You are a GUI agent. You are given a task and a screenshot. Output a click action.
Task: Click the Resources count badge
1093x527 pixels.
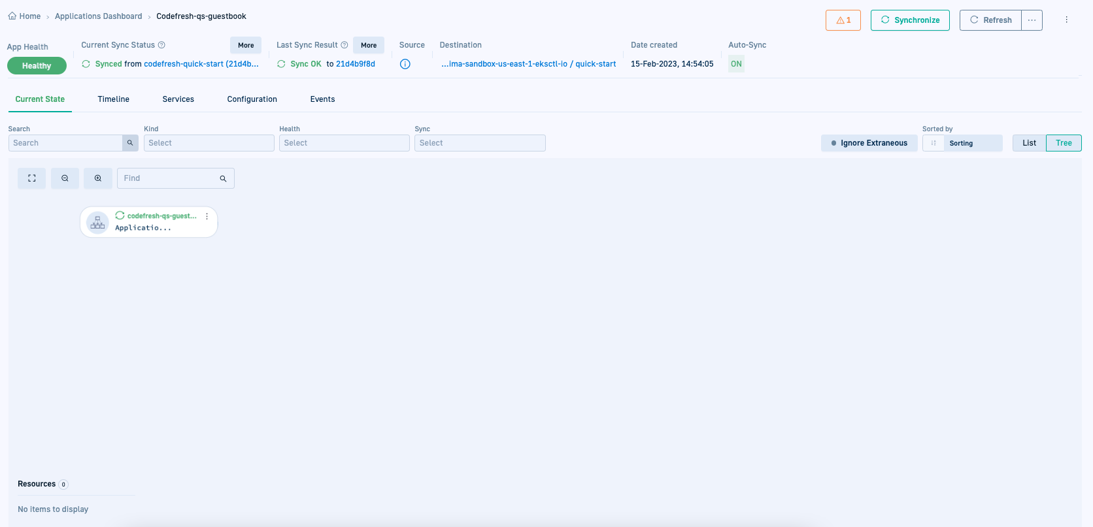coord(63,485)
